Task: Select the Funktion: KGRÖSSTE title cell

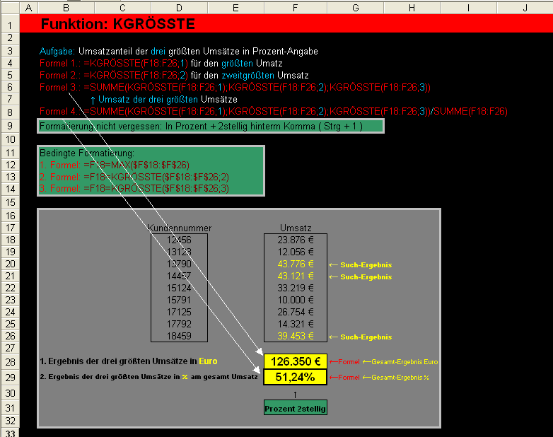Action: point(117,24)
